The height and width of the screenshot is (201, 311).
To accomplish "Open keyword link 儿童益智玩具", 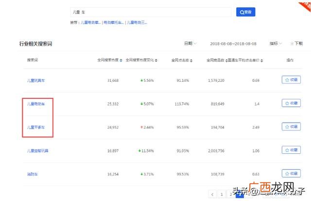I will [x=38, y=151].
